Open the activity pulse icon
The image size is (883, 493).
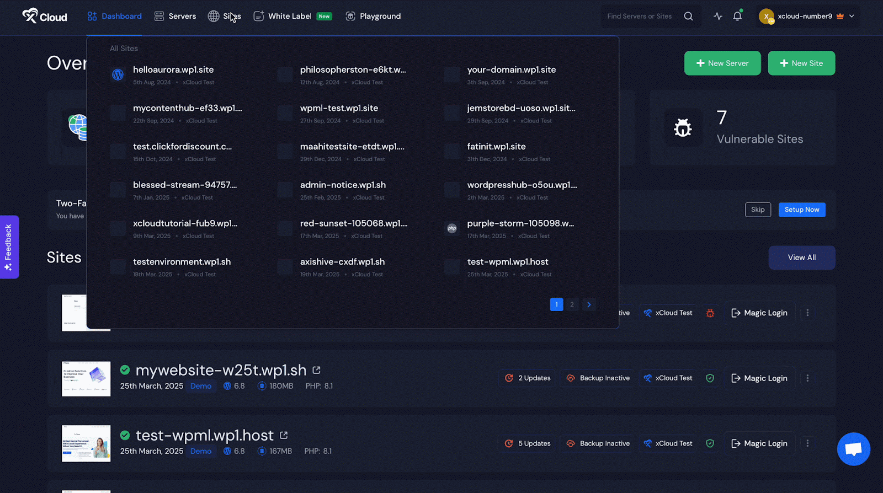(717, 16)
